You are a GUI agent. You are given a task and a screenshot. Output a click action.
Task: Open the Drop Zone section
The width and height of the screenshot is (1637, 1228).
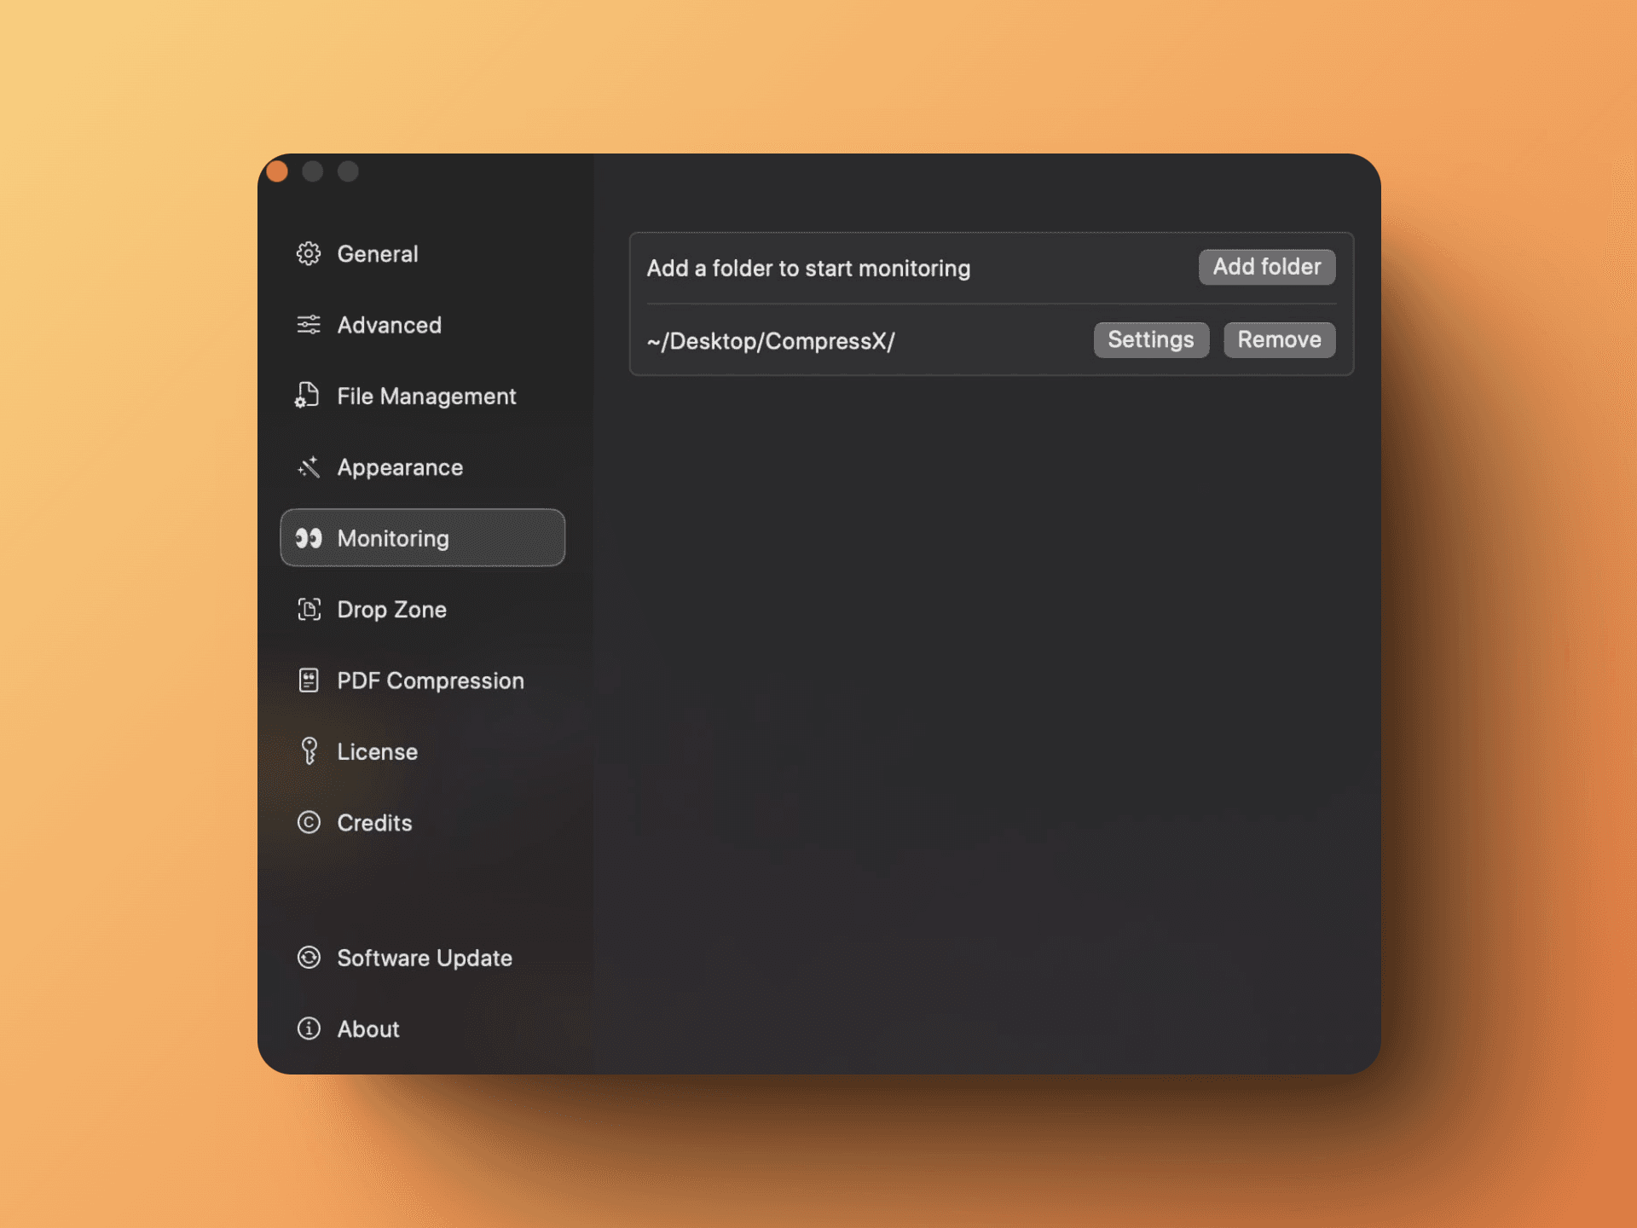pyautogui.click(x=391, y=609)
